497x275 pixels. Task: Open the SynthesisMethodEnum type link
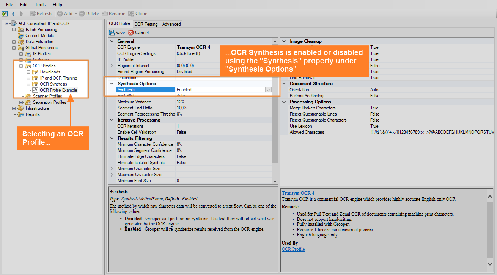pyautogui.click(x=142, y=199)
